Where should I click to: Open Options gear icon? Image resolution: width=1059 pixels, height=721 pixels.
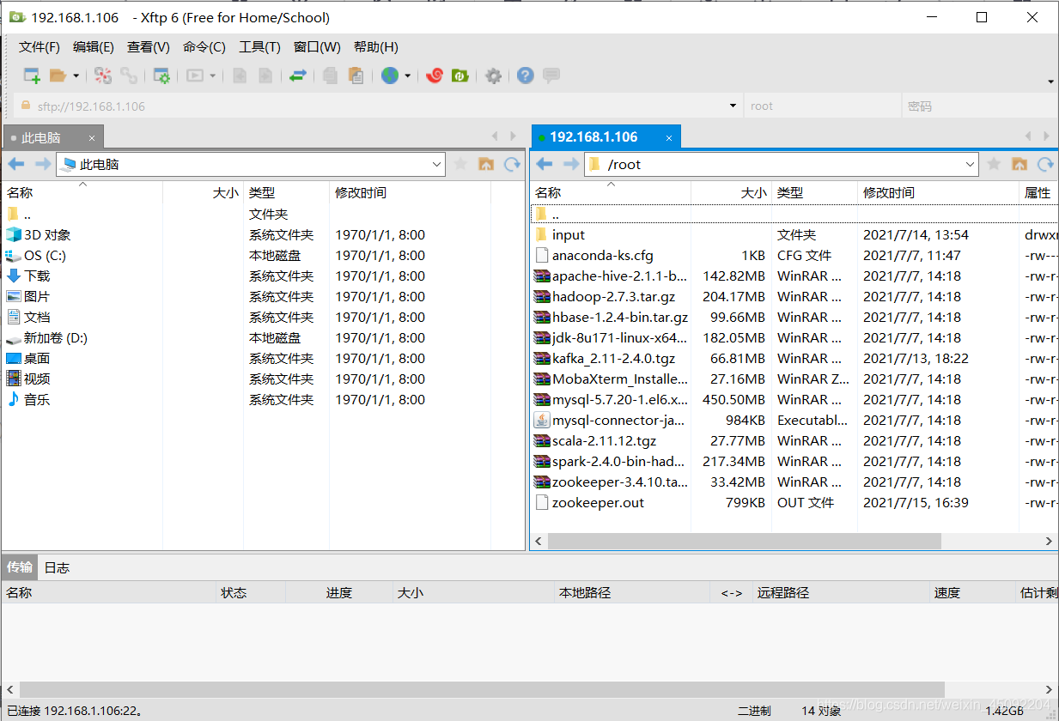[493, 76]
